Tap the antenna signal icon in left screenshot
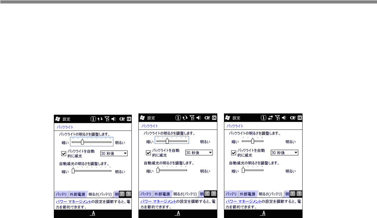Viewport: 377px width, 218px height. click(107, 119)
